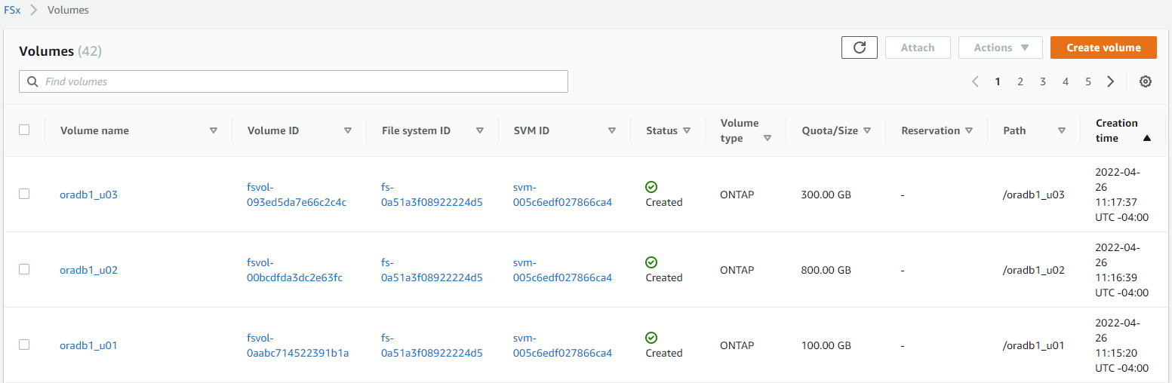Sort by File system ID column arrow
1172x383 pixels.
(480, 130)
